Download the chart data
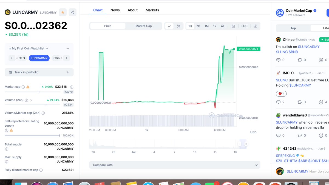329x185 pixels. click(256, 26)
